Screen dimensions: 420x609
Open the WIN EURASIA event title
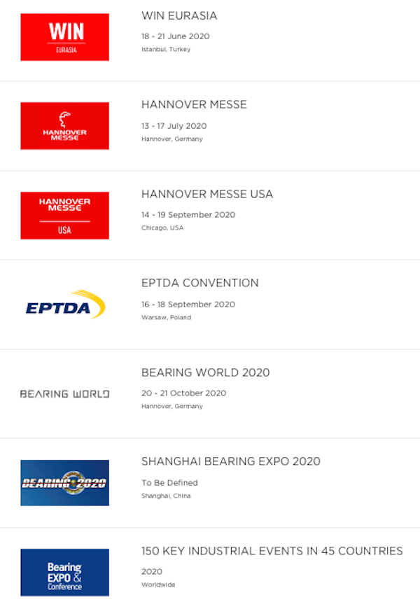(179, 15)
